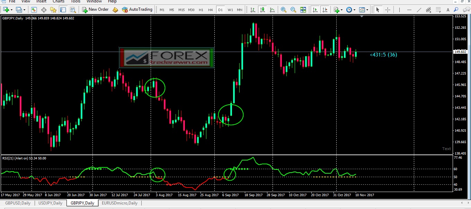Open the Periodicity clock dropdown arrow
Image resolution: width=471 pixels, height=209 pixels.
[x=354, y=10]
